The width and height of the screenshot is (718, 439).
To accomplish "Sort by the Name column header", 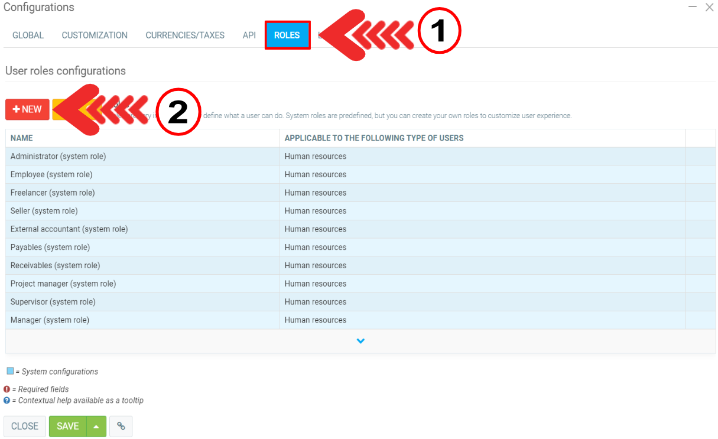I will click(22, 138).
